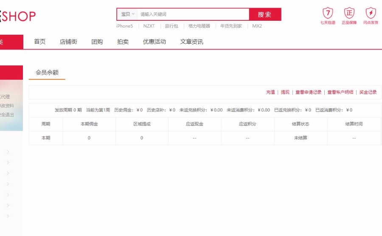Click the red 搜索 button
The width and height of the screenshot is (382, 236).
pos(265,14)
